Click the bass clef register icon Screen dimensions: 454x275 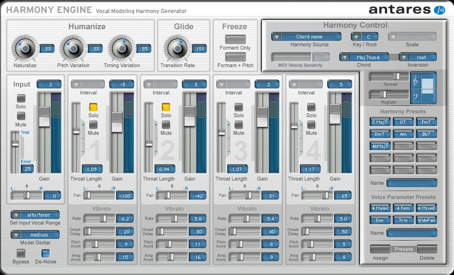coord(416,96)
